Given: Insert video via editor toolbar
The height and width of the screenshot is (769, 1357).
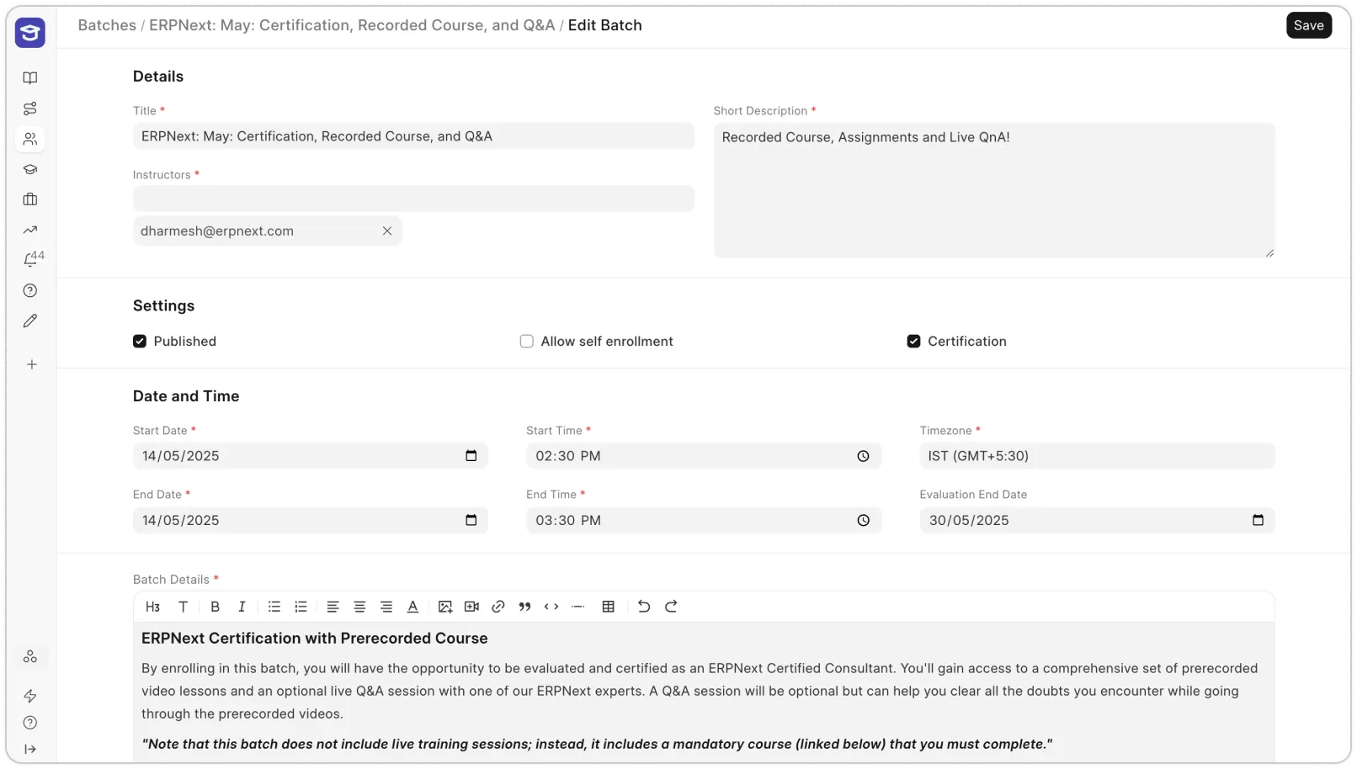Looking at the screenshot, I should (x=472, y=607).
